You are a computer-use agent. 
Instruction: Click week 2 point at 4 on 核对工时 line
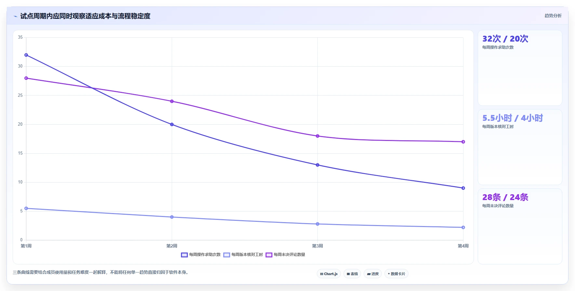point(172,217)
